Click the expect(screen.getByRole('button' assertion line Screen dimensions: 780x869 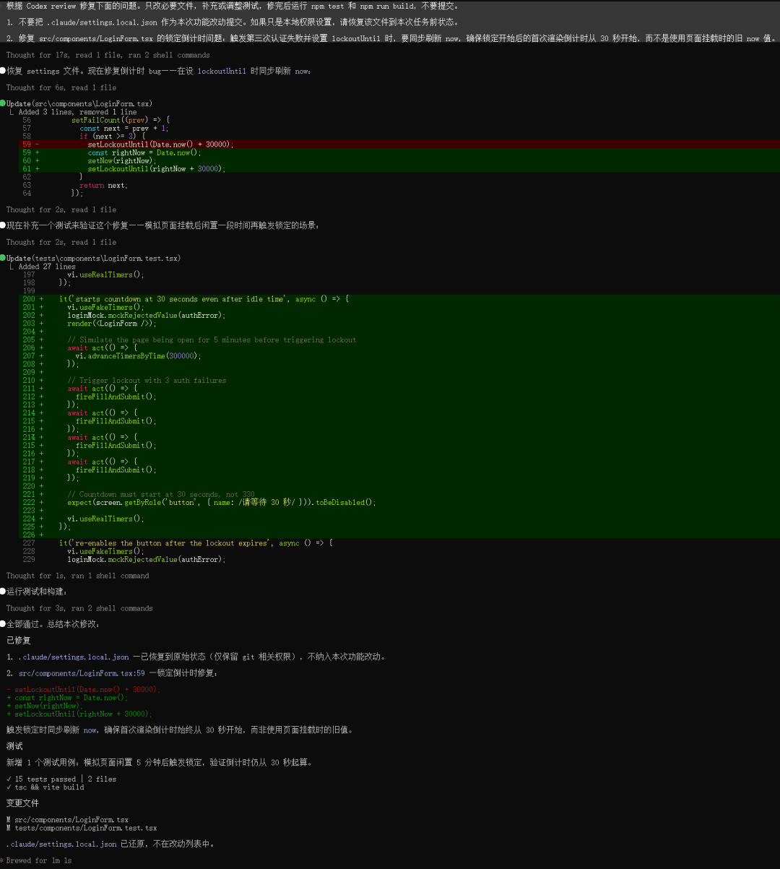click(222, 503)
